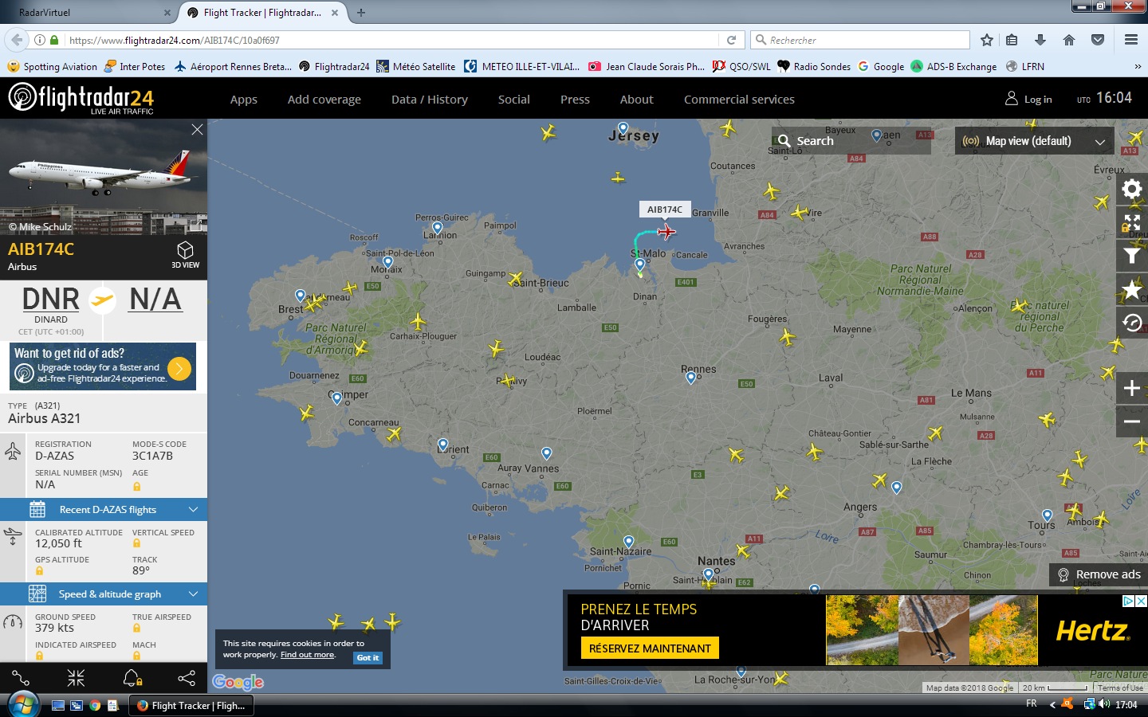Click the upgrade ad arrow button
The height and width of the screenshot is (717, 1148).
tap(179, 368)
